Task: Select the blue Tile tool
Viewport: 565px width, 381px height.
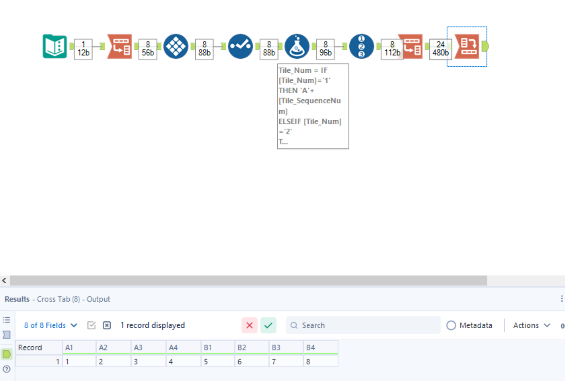Action: click(176, 46)
